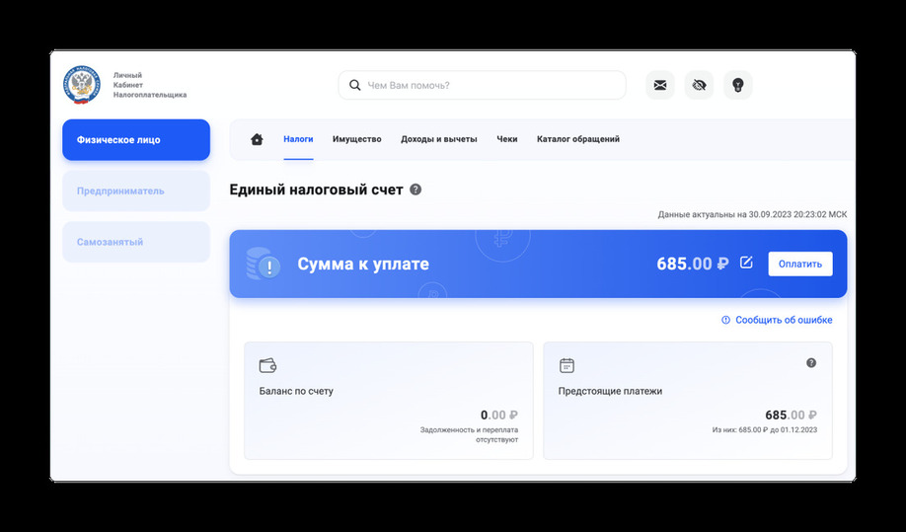Click the lightbulb tips icon

(737, 86)
